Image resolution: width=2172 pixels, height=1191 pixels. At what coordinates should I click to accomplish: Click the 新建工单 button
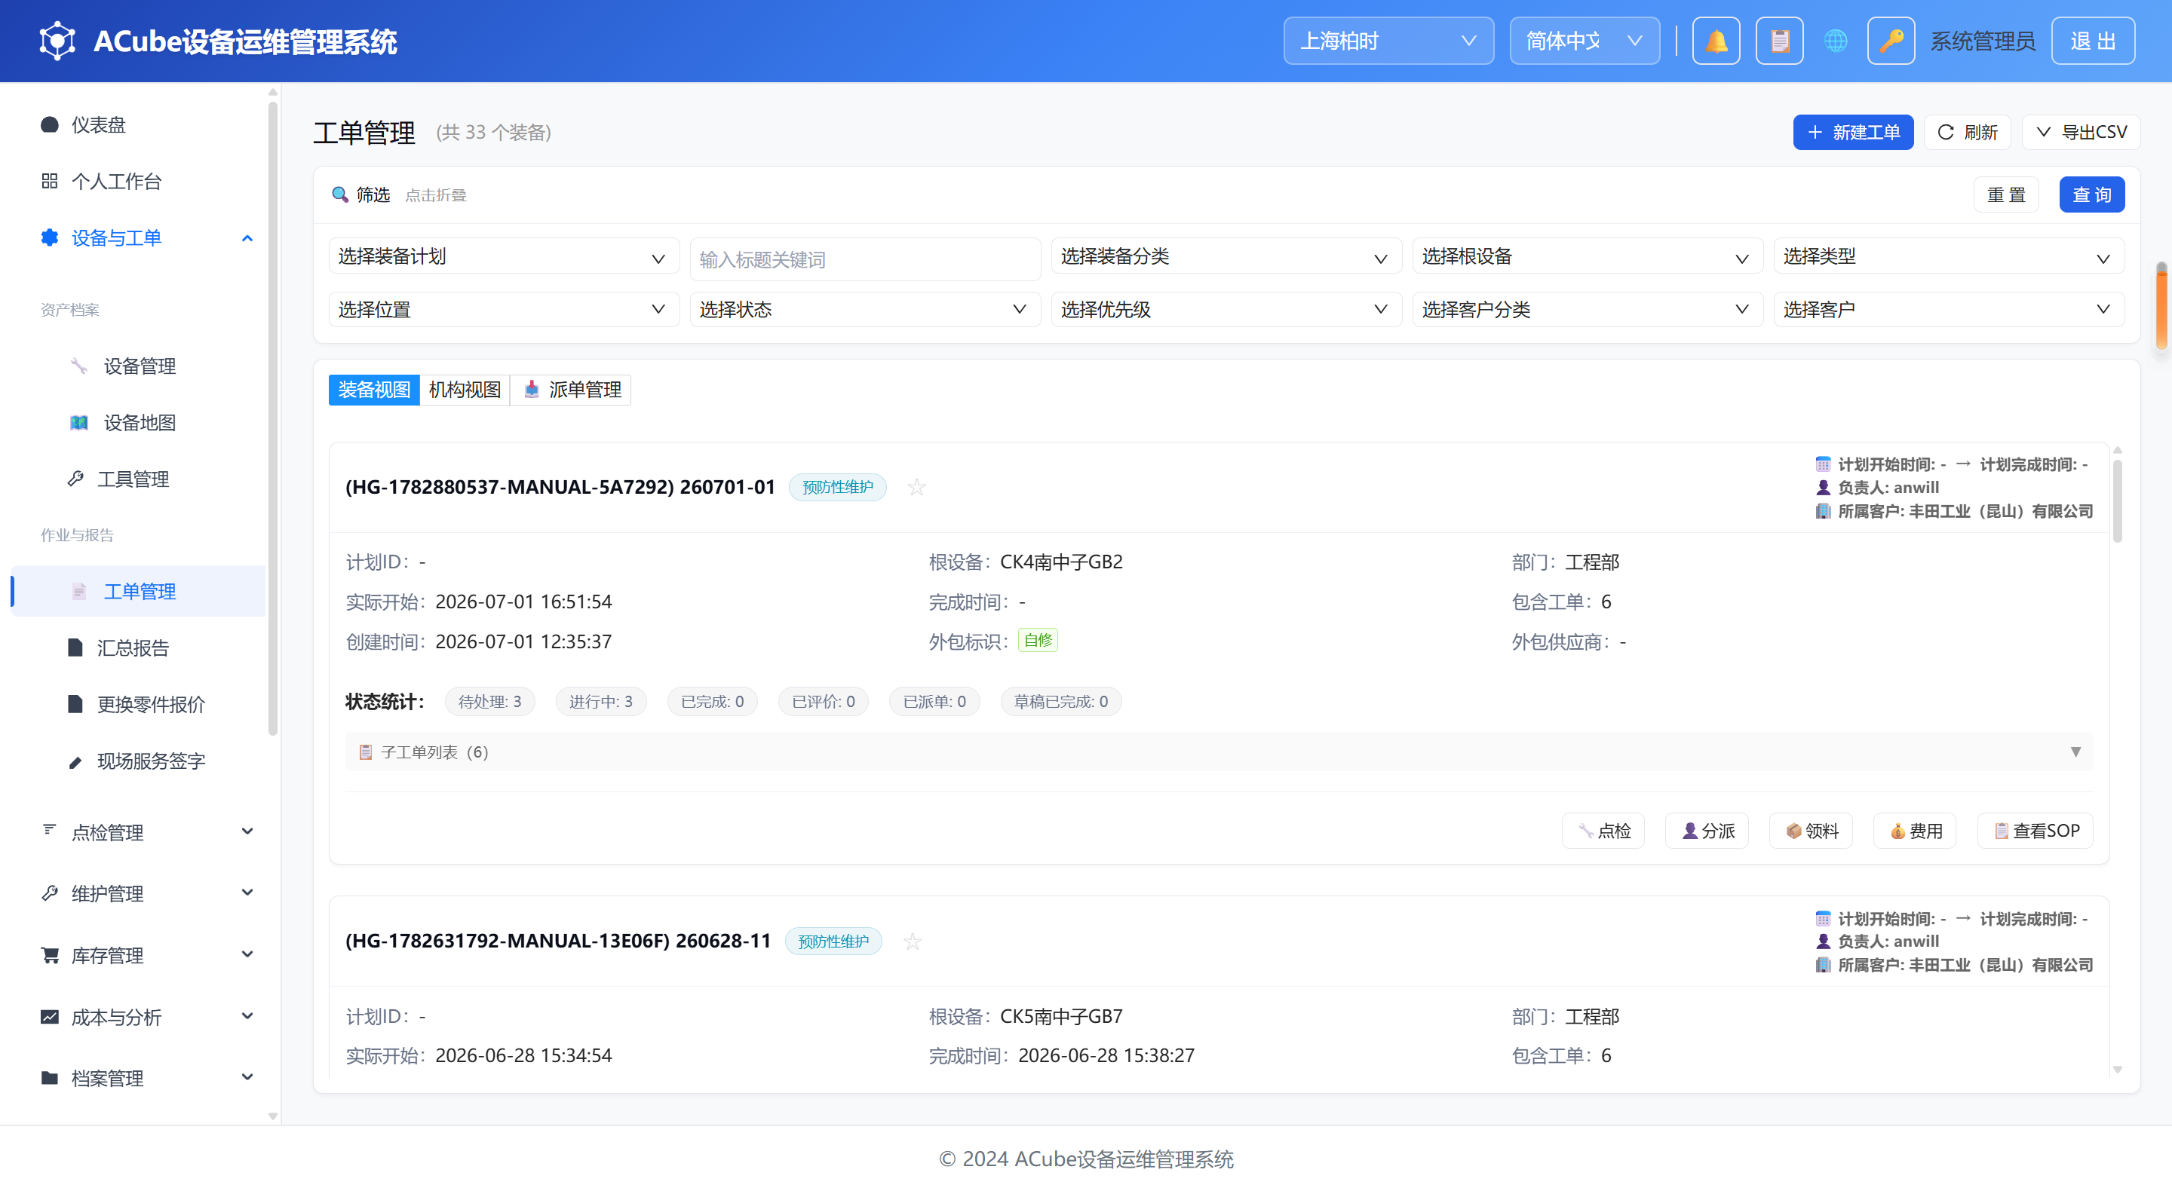point(1853,133)
